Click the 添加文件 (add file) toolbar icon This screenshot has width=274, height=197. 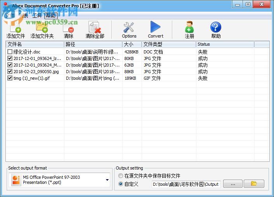[16, 27]
